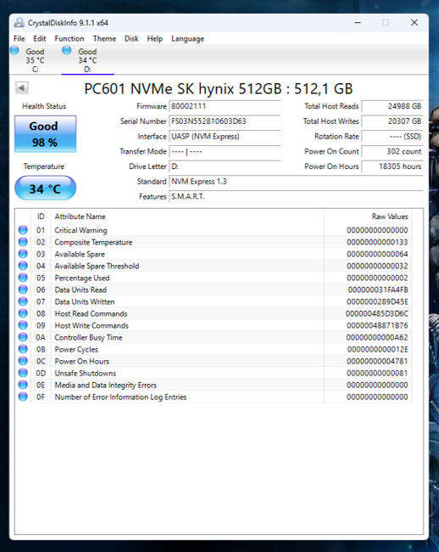Click the Good 98 % health status button
439x552 pixels.
(45, 134)
